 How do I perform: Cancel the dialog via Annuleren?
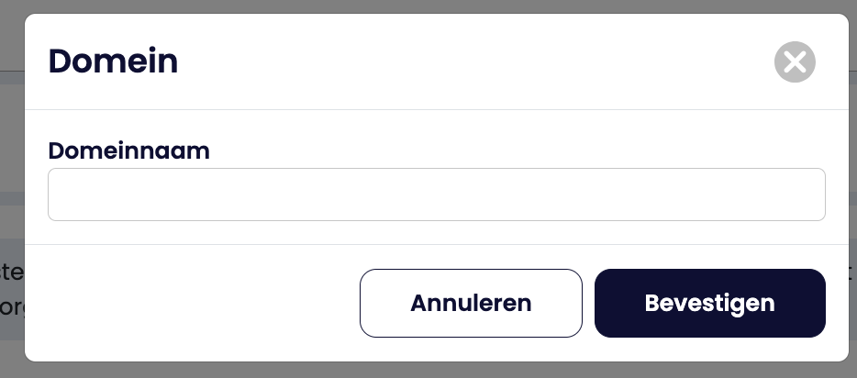coord(471,303)
